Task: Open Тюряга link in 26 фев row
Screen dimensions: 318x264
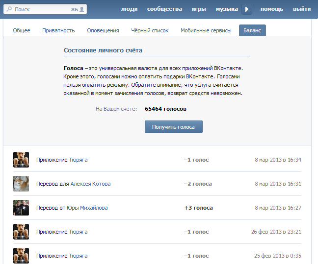Action: pos(78,232)
